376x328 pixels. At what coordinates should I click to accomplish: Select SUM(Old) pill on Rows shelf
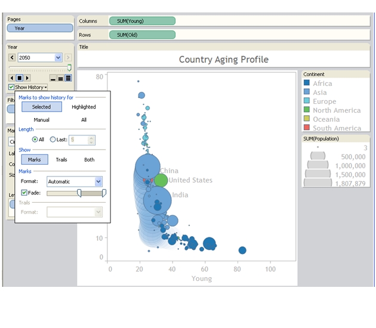(x=142, y=35)
